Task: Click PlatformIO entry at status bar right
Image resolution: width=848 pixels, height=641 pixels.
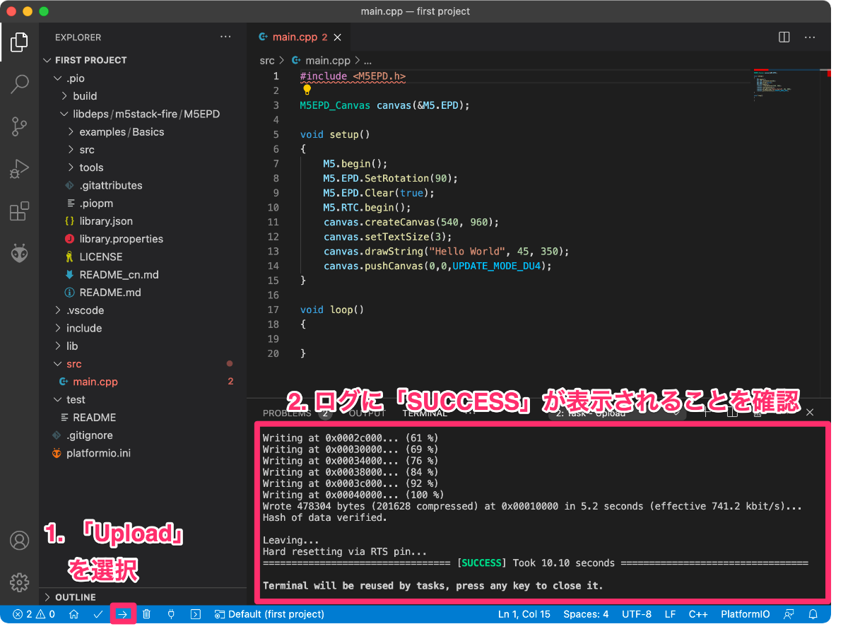Action: [x=745, y=614]
